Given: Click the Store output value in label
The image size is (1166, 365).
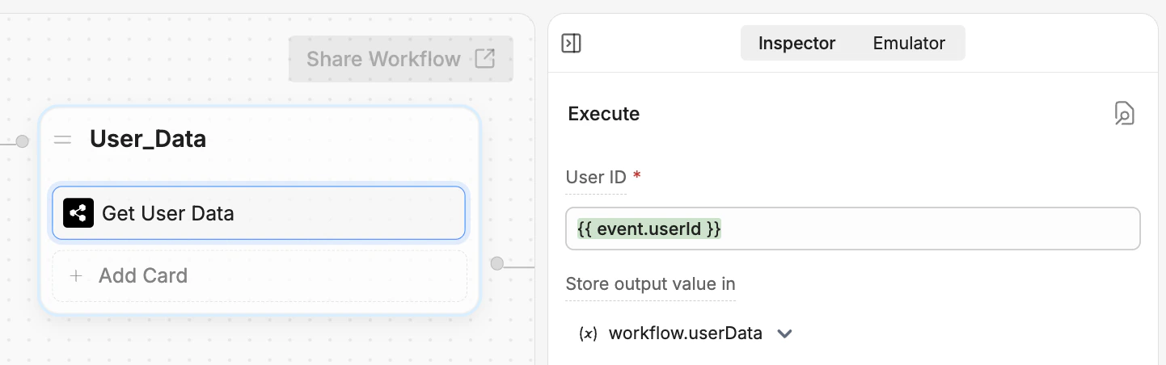Looking at the screenshot, I should (650, 283).
